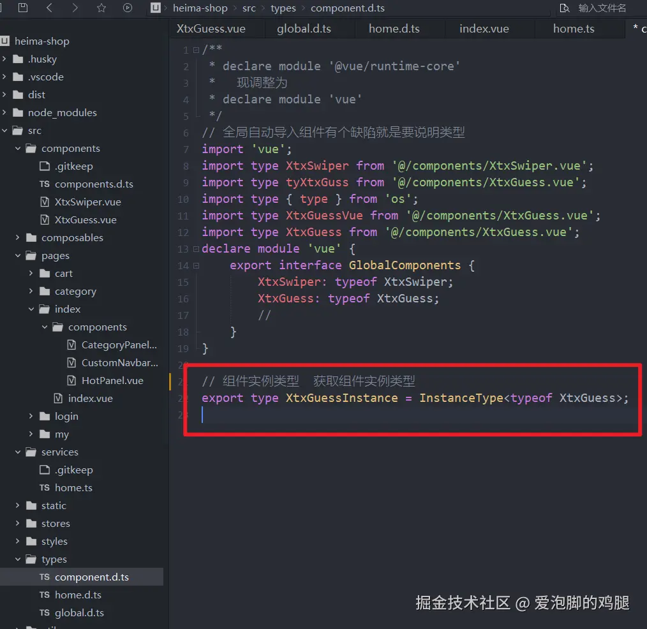This screenshot has width=647, height=629.
Task: Switch to the index.vue tab
Action: click(484, 29)
